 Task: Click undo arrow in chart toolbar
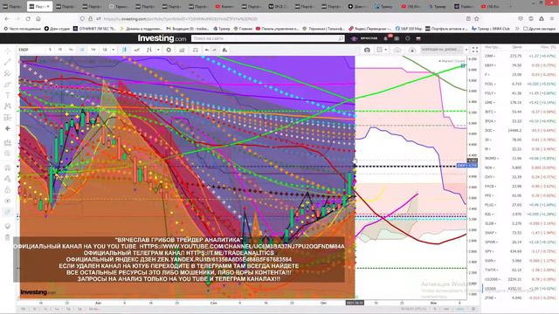[207, 50]
